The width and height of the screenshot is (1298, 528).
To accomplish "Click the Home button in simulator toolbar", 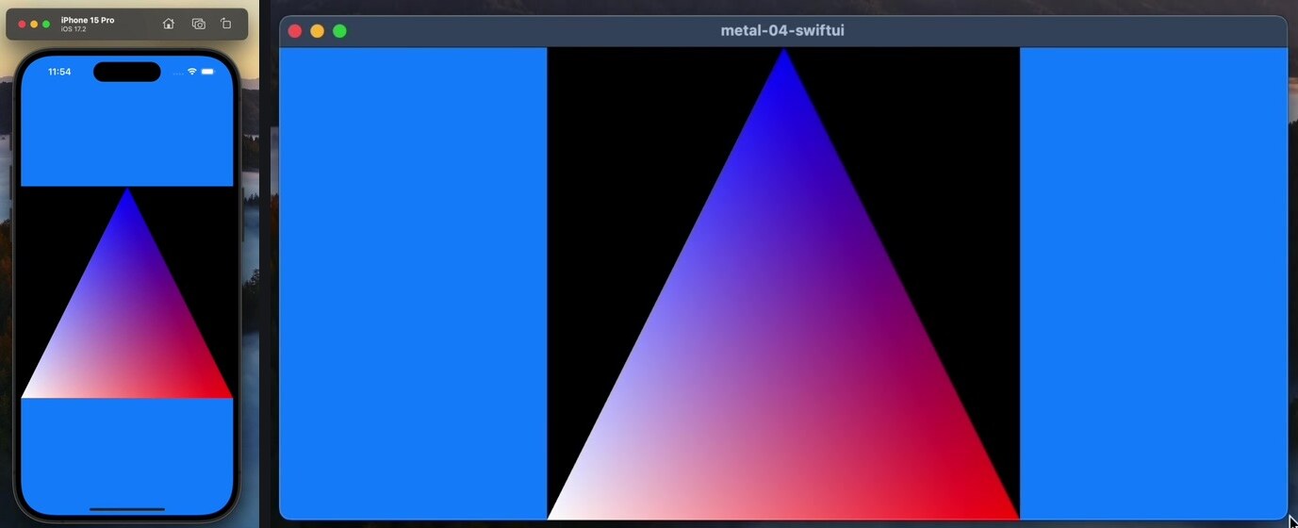I will pos(169,24).
